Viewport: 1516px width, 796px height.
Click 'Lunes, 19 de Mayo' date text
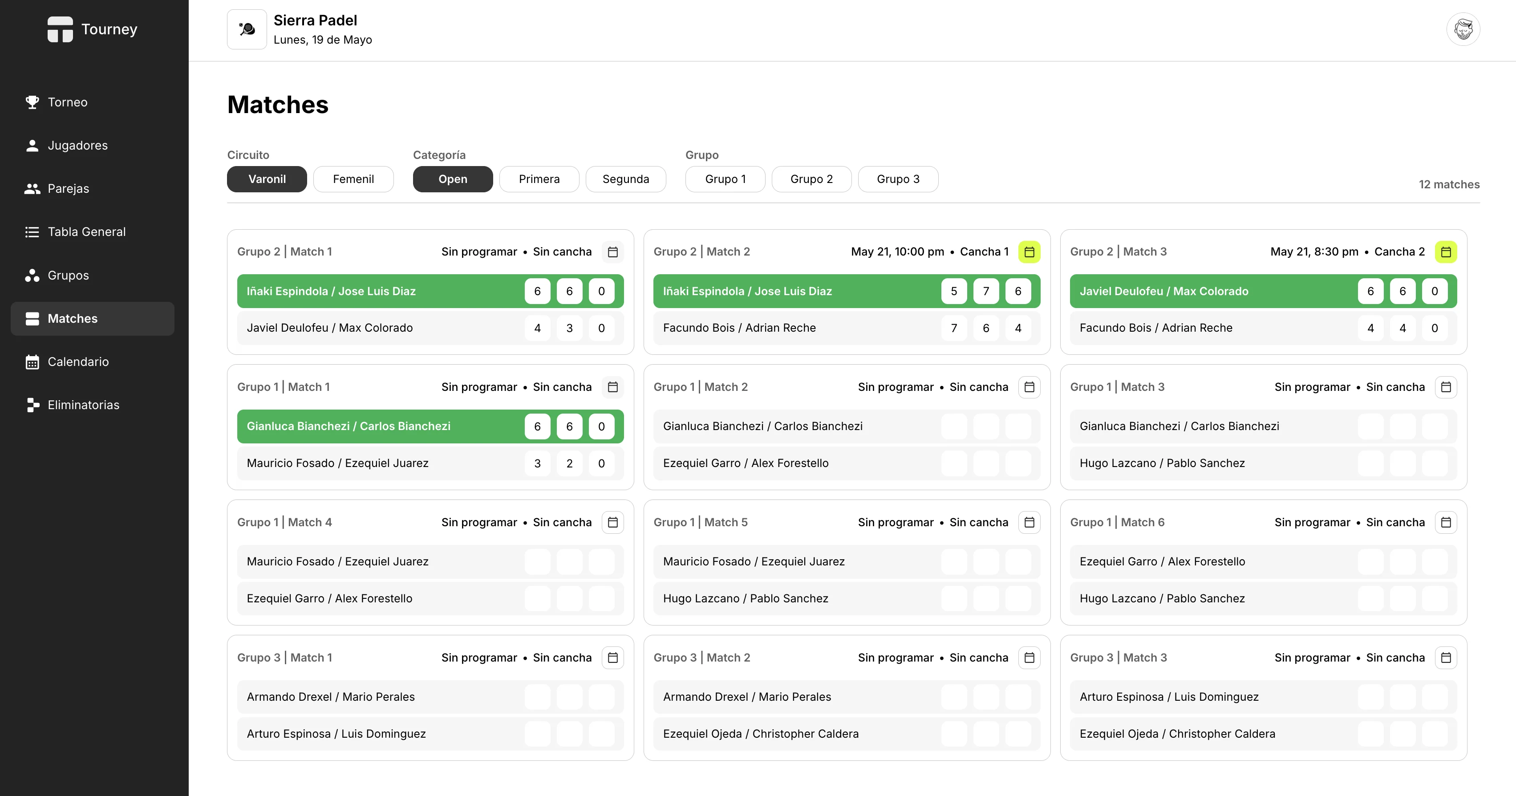tap(323, 40)
